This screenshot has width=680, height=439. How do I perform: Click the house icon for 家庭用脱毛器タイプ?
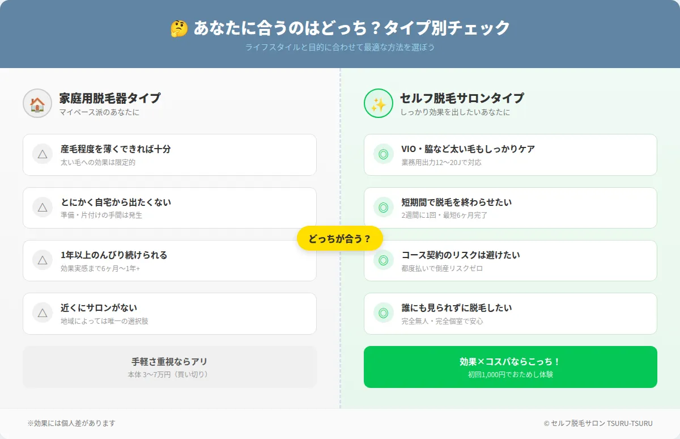[x=37, y=104]
